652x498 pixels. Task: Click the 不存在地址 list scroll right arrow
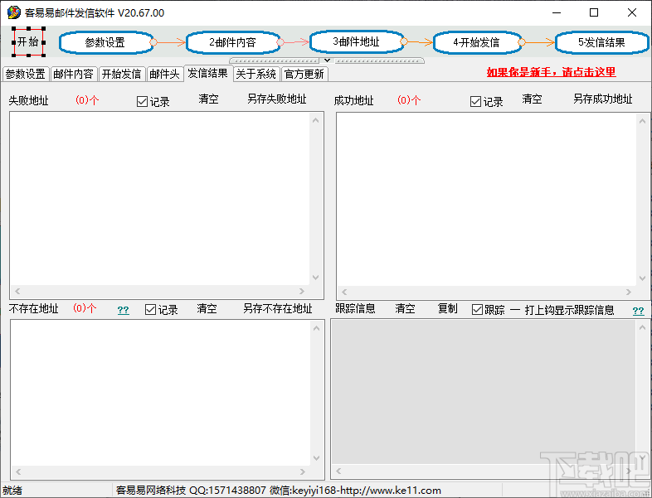pyautogui.click(x=303, y=471)
